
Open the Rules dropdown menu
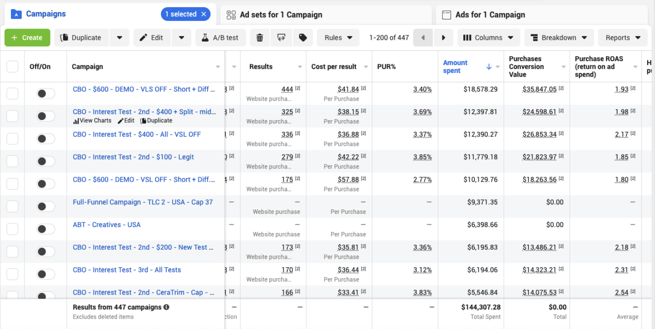point(338,38)
